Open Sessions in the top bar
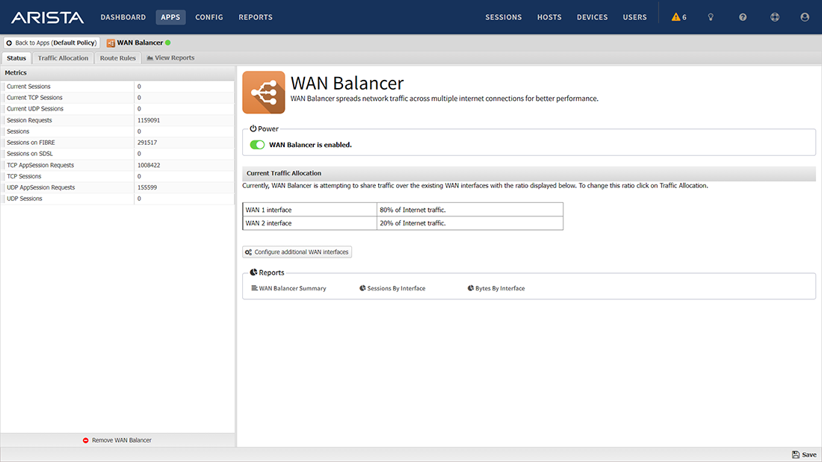 point(503,17)
